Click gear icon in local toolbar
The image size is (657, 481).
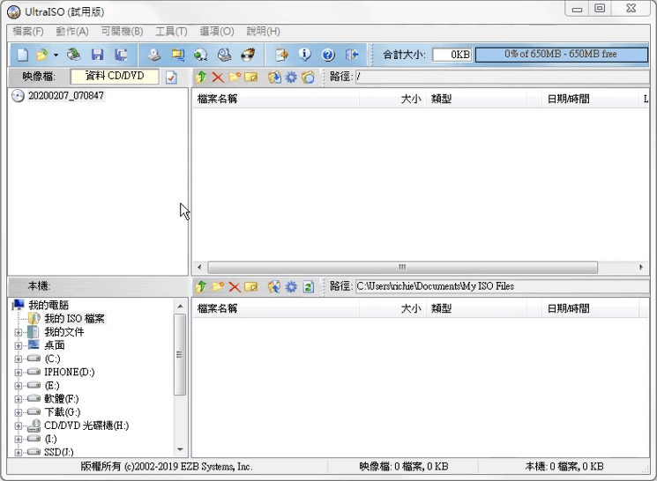[291, 286]
